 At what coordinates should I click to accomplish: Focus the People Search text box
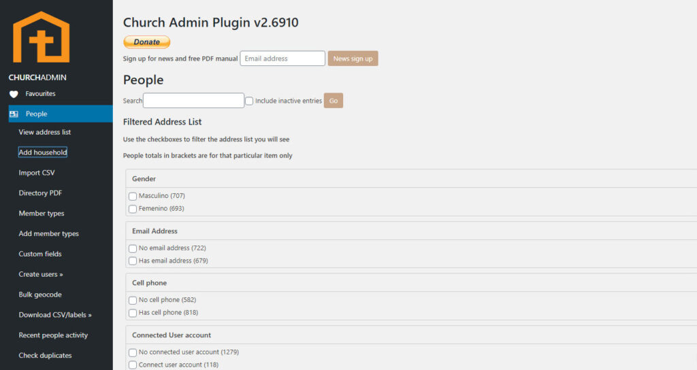[x=193, y=101]
